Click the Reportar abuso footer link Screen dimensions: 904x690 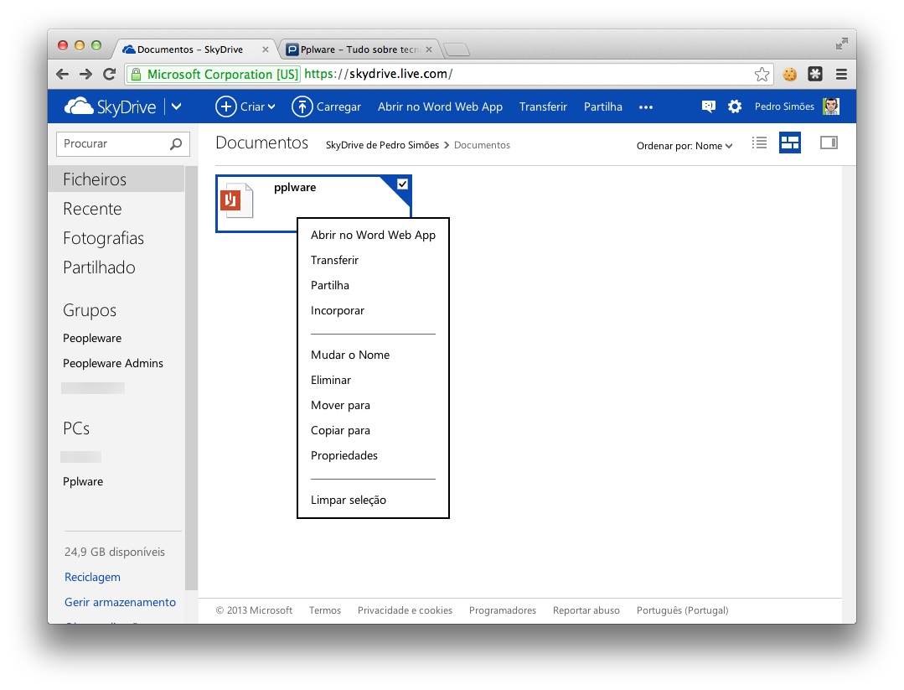[586, 610]
